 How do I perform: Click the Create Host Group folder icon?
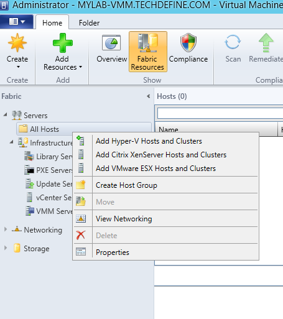coord(81,185)
